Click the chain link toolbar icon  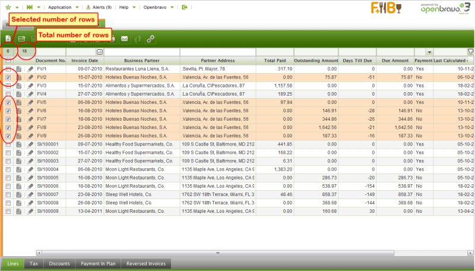coord(151,39)
